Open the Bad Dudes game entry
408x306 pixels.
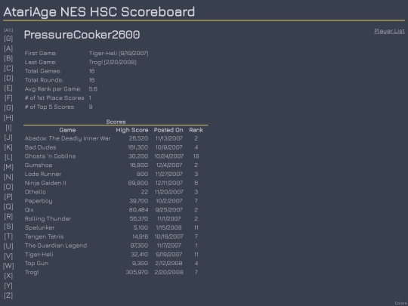point(40,147)
